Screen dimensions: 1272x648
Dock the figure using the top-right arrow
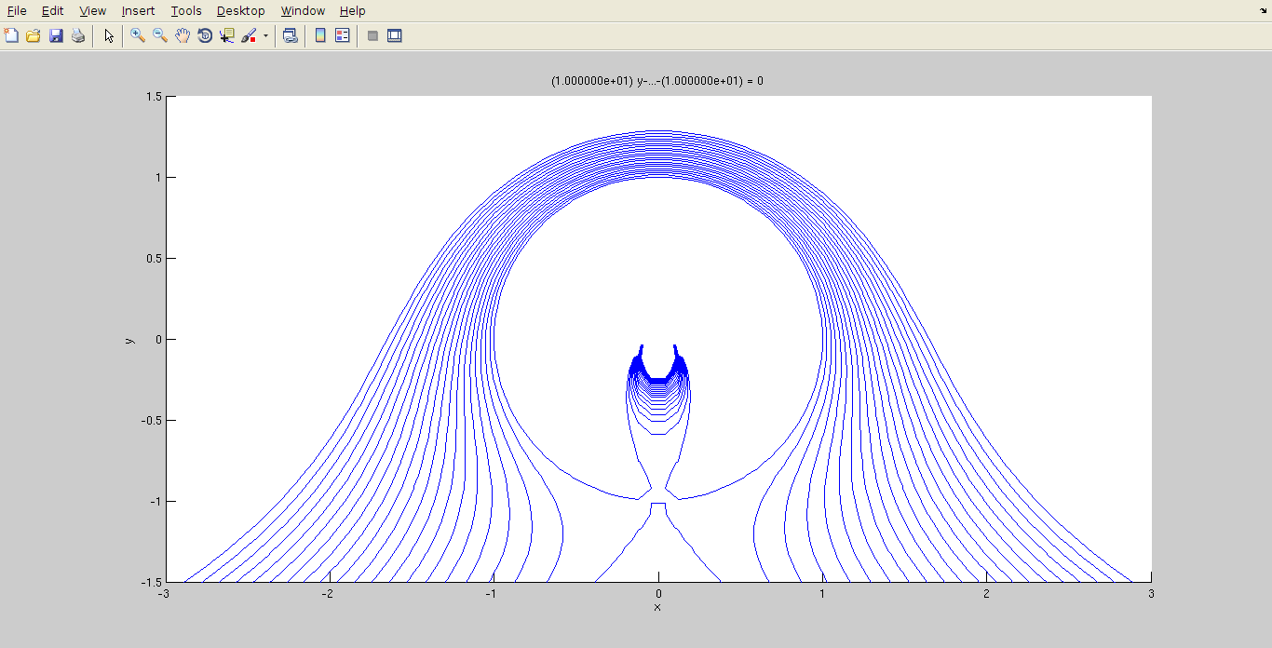click(x=1262, y=8)
